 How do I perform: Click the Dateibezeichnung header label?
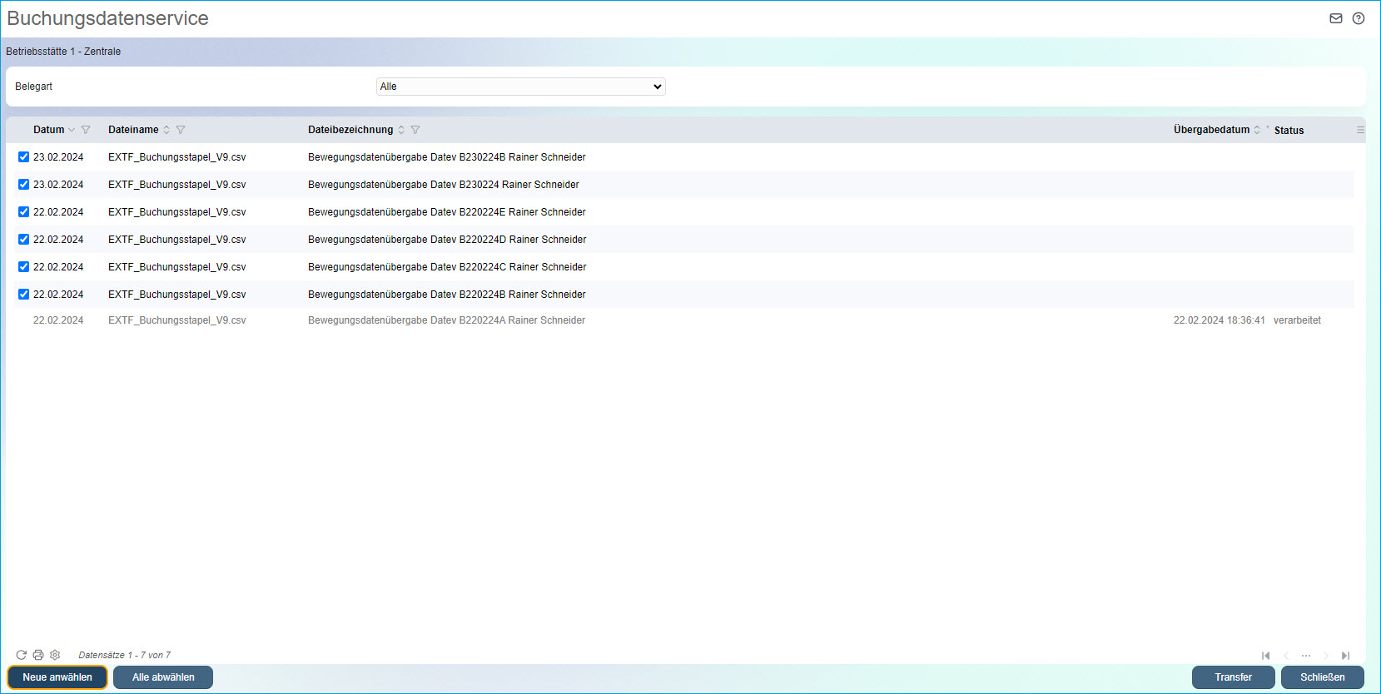pyautogui.click(x=350, y=130)
